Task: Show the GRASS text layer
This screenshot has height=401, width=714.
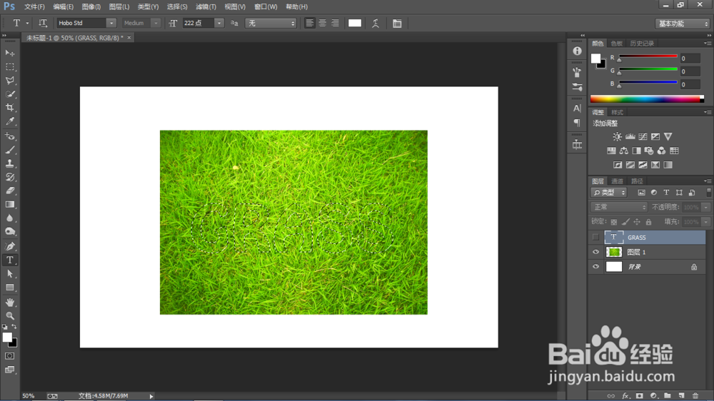Action: click(x=595, y=237)
